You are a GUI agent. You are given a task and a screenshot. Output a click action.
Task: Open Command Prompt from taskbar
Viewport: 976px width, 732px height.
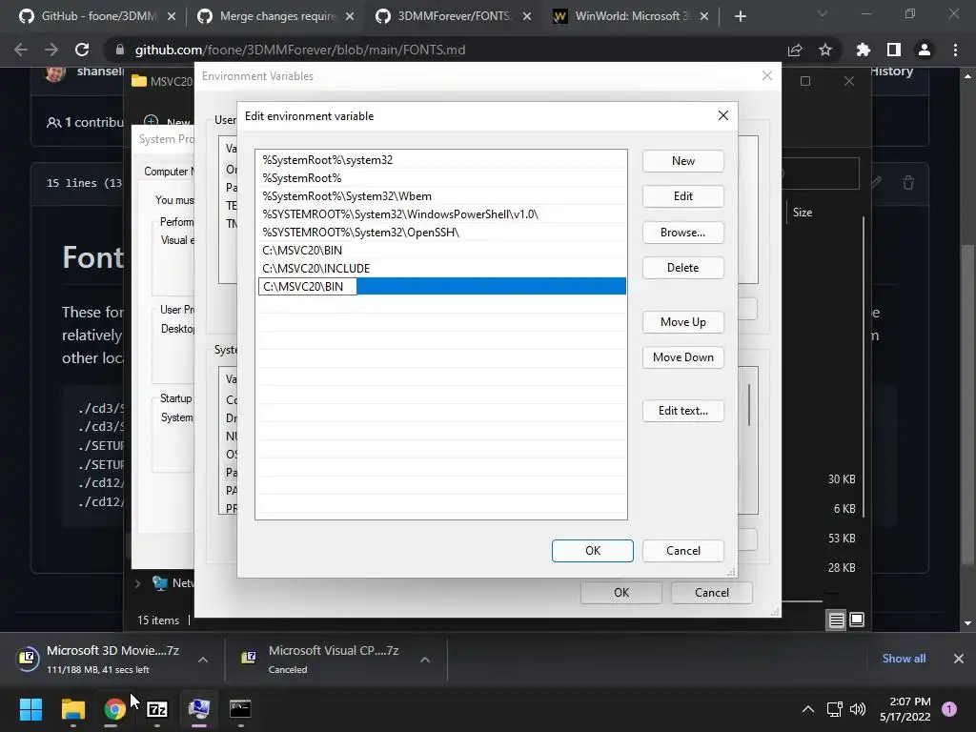point(240,709)
